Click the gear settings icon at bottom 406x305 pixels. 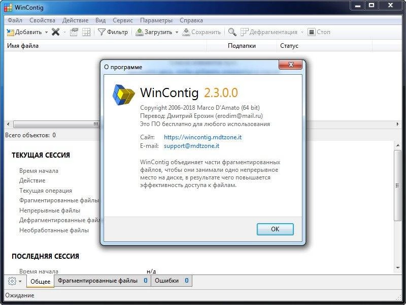12,281
